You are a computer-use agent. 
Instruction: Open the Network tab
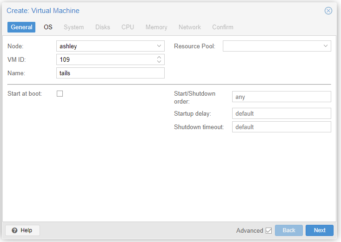point(190,27)
